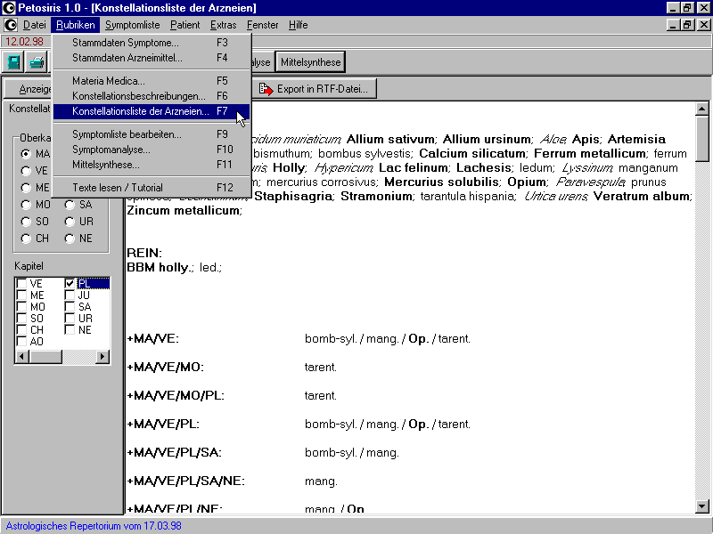The height and width of the screenshot is (534, 713).
Task: Click the document icon left of Datei
Action: (x=11, y=25)
